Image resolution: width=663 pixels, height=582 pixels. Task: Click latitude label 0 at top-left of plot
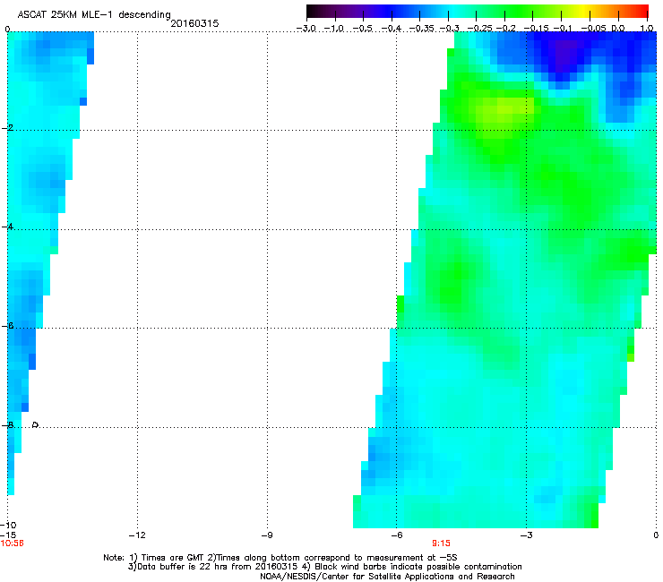[7, 30]
